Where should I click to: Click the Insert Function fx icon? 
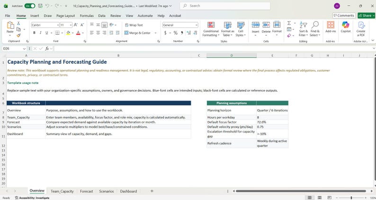pyautogui.click(x=47, y=49)
